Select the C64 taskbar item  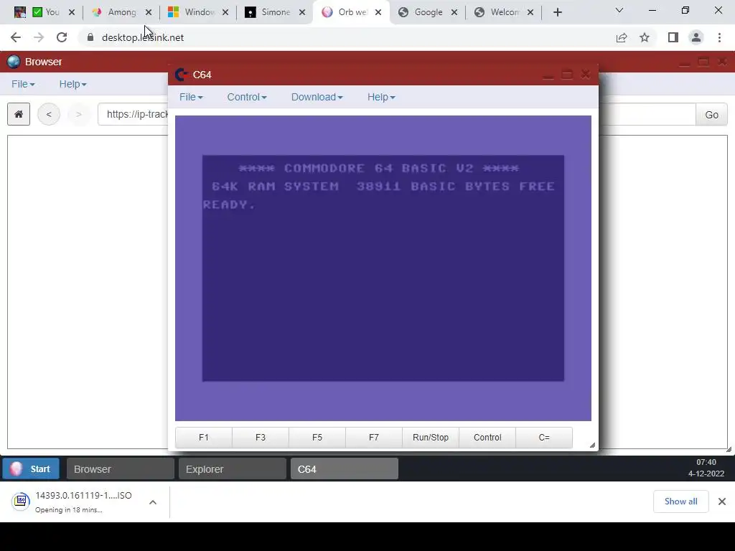345,469
